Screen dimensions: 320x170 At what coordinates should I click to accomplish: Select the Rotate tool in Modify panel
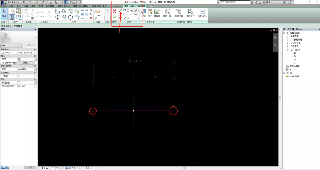coord(70,17)
